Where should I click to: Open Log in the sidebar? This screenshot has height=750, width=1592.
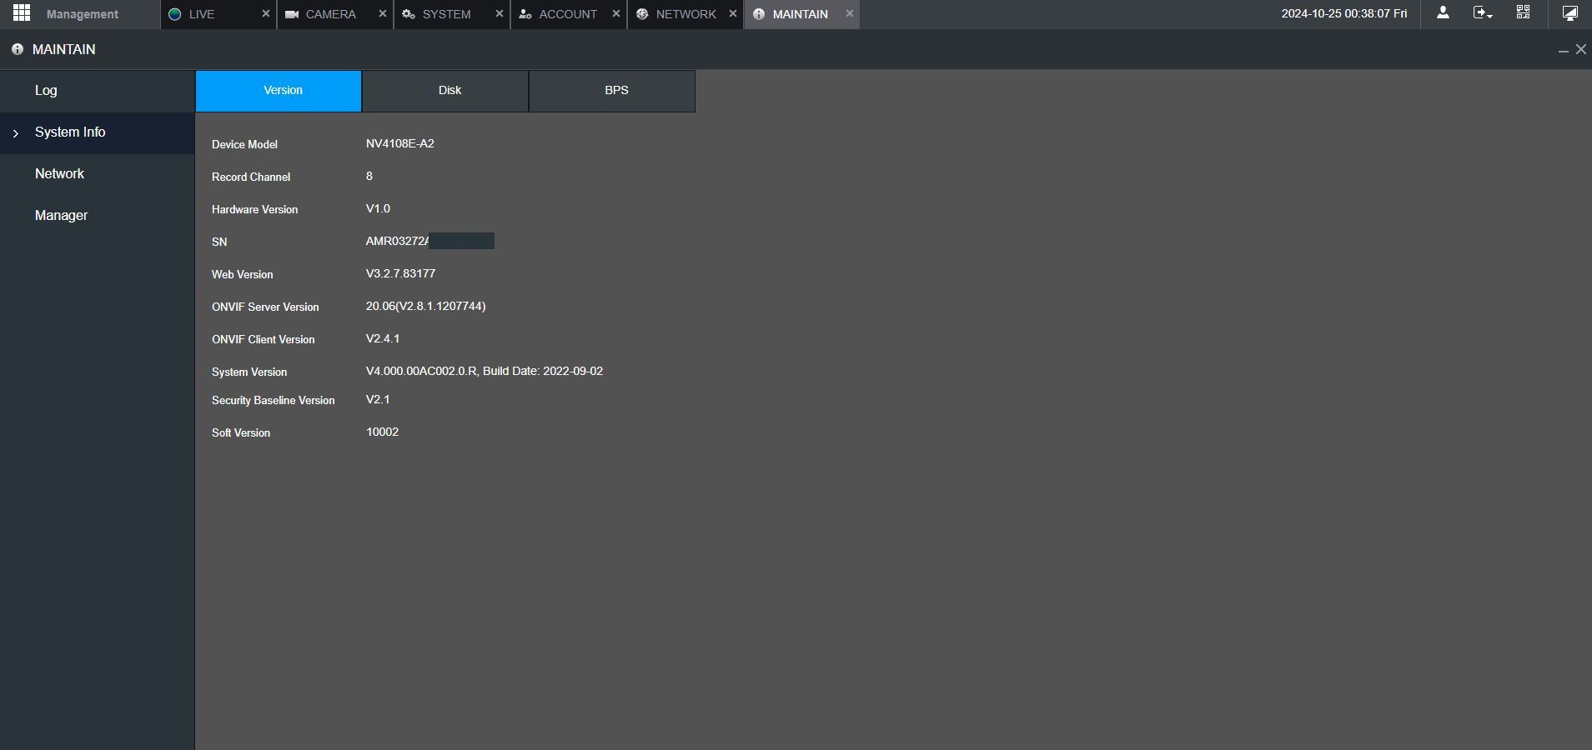(97, 91)
